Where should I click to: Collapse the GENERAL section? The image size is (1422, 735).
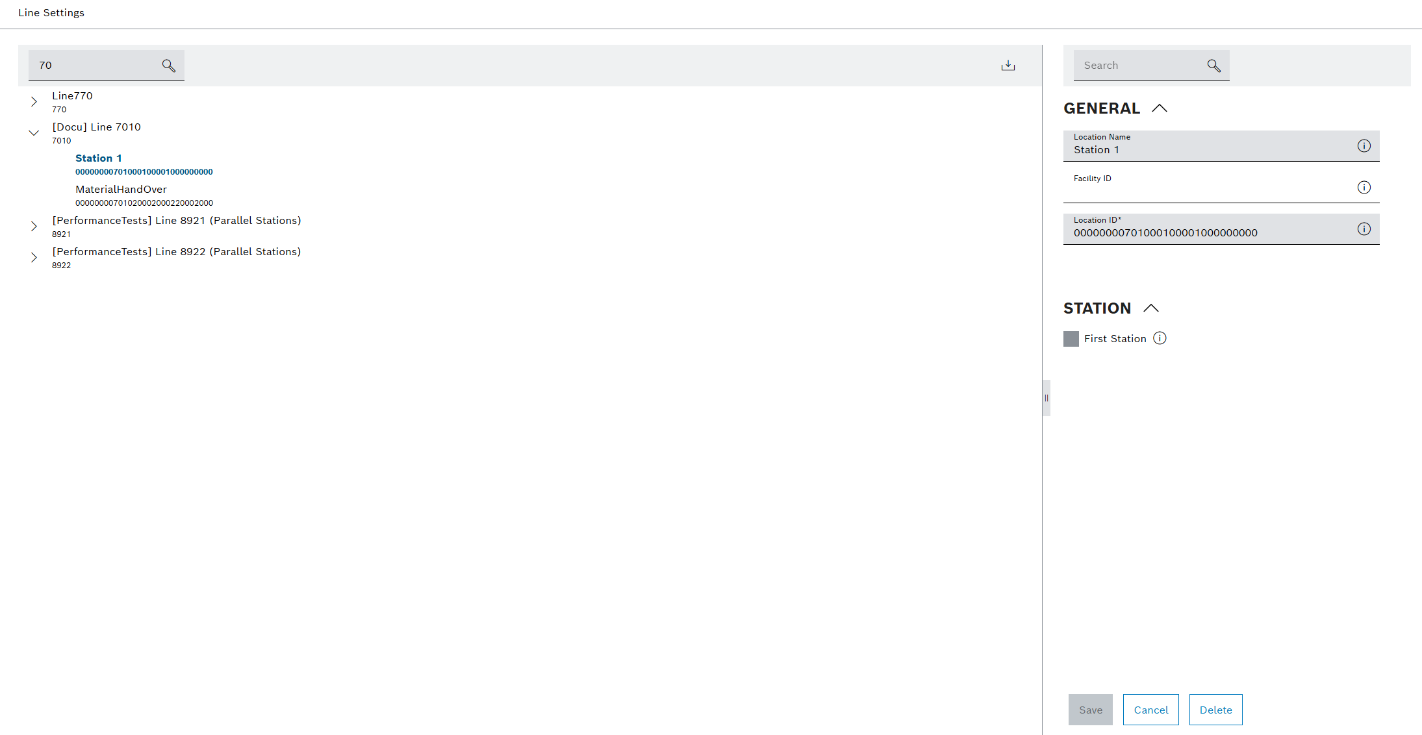click(x=1160, y=108)
